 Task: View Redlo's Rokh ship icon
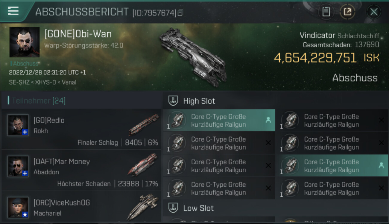[x=144, y=125]
